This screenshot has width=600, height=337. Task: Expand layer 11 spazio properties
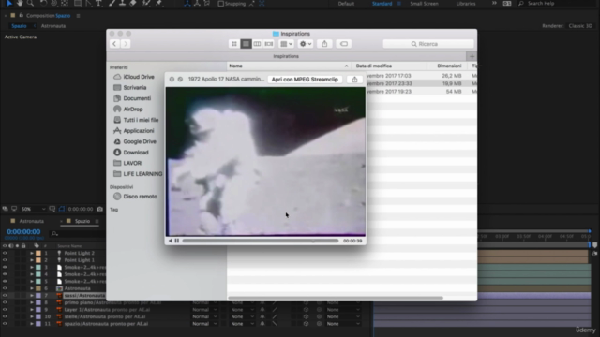pos(32,324)
